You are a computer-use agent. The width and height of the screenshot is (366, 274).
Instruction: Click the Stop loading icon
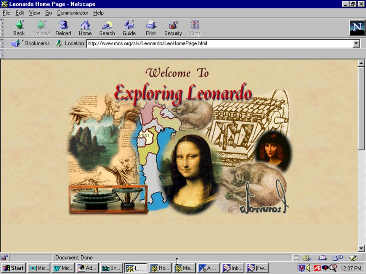pyautogui.click(x=195, y=25)
